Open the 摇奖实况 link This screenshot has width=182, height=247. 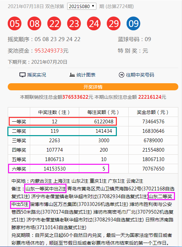click(37, 75)
